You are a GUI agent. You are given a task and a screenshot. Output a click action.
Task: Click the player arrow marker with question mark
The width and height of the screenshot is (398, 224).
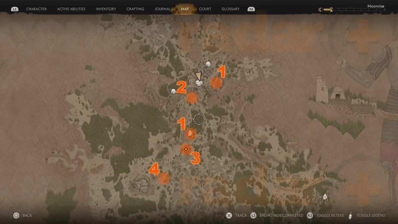click(199, 75)
